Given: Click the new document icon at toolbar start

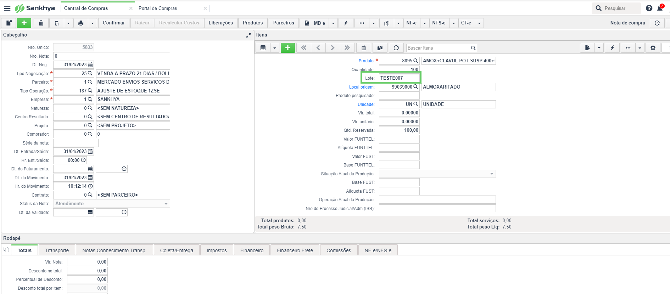Looking at the screenshot, I should (9, 23).
